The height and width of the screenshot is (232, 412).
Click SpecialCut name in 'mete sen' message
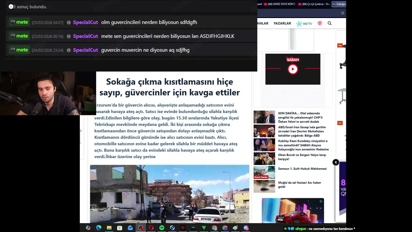point(85,36)
